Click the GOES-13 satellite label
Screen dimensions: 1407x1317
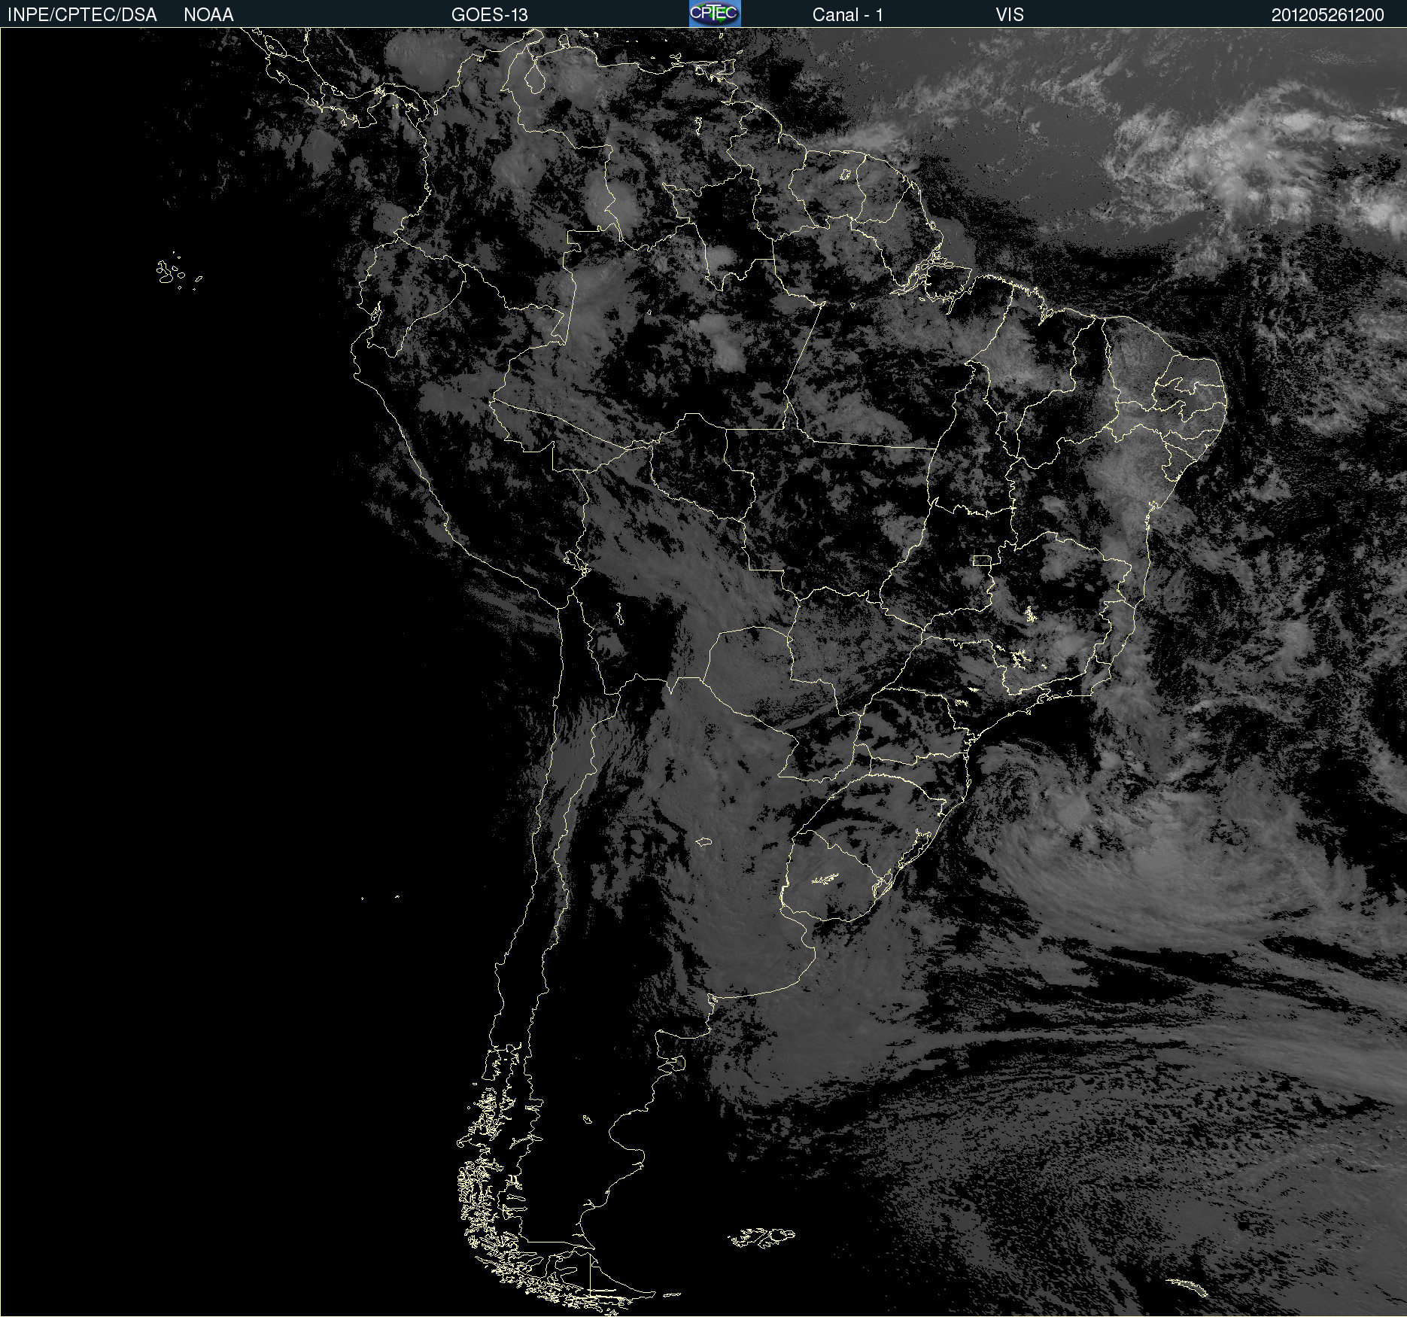pos(490,15)
